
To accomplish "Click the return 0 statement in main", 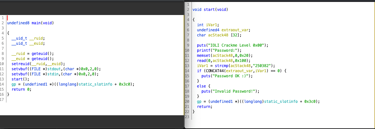I will tap(22, 89).
